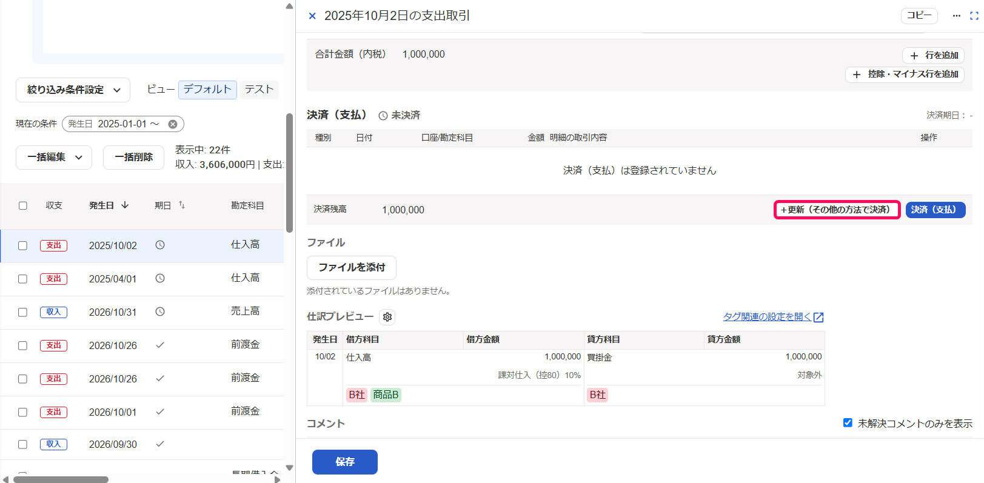Click the checkmark icon in the 2026/09/30 row
Screen dimensions: 984x483
[160, 444]
